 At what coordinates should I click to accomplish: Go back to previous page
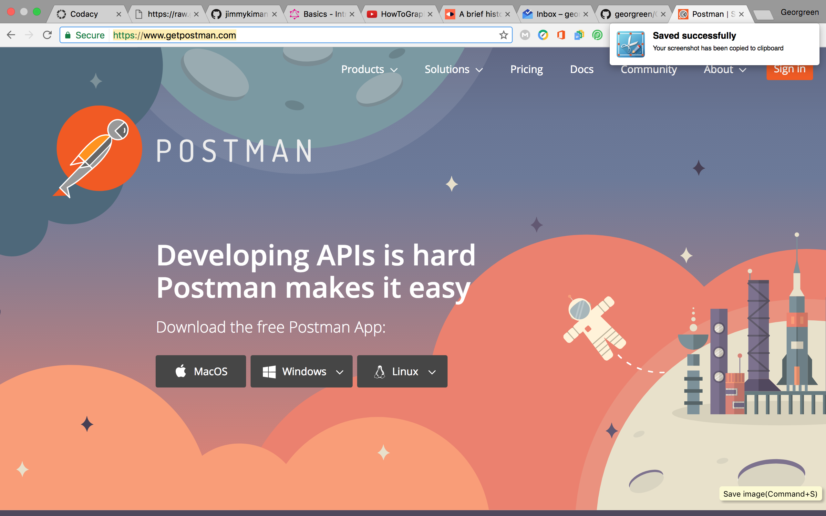click(11, 35)
